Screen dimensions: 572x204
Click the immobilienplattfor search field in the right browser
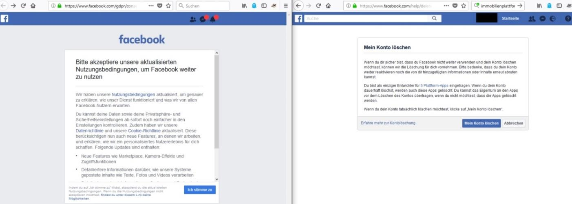coord(498,6)
